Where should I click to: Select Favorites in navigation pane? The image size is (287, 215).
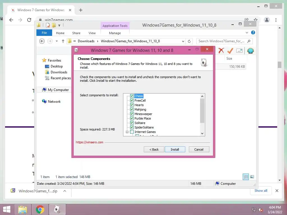point(54,60)
